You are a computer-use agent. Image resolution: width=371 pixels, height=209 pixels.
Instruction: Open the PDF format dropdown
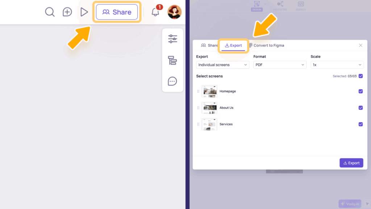[280, 65]
